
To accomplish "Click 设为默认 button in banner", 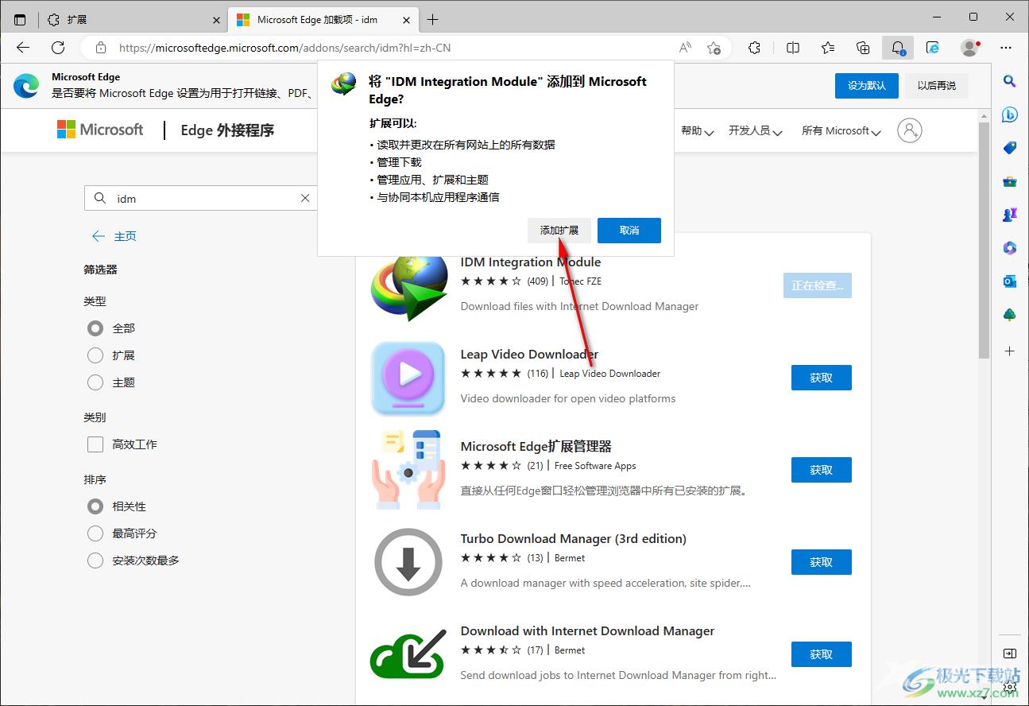I will tap(866, 85).
